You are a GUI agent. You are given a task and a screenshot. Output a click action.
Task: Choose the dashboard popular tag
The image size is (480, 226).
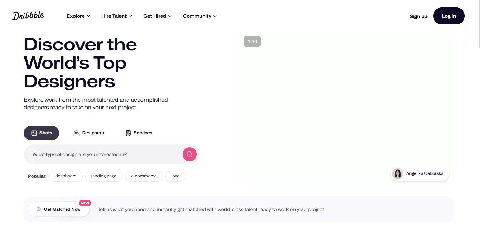[x=66, y=176]
